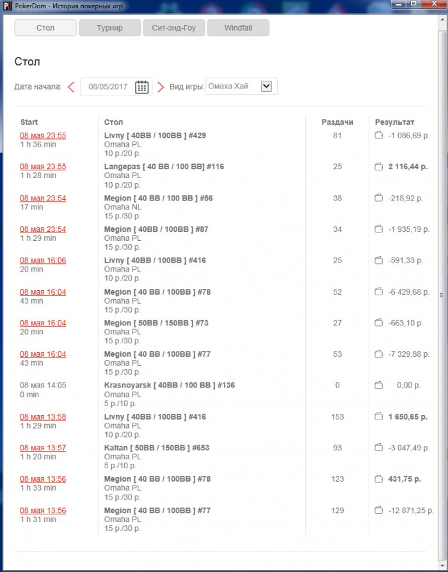Expand the Омаха Хай game type dropdown

tap(267, 86)
